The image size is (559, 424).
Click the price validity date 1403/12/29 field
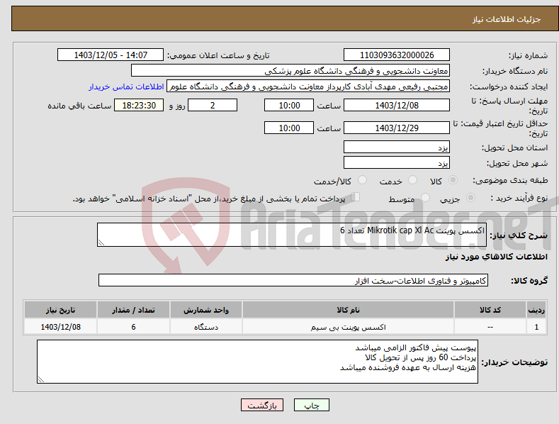coord(397,128)
